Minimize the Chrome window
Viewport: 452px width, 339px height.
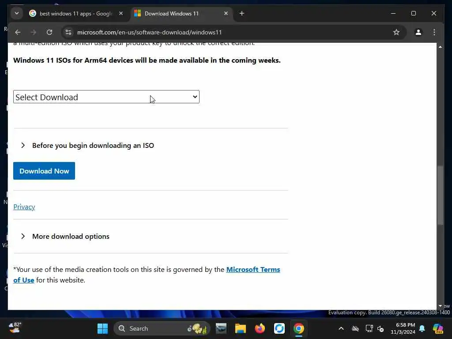click(393, 14)
